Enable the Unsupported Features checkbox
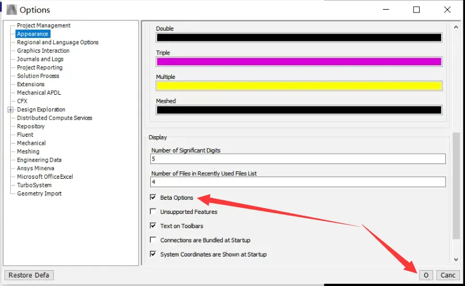This screenshot has height=286, width=465. click(153, 212)
